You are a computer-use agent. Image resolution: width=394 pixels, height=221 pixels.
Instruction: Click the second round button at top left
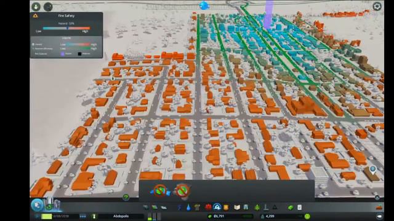tap(48, 7)
